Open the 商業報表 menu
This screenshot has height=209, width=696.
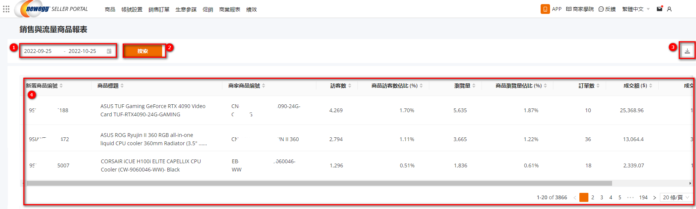click(x=229, y=9)
